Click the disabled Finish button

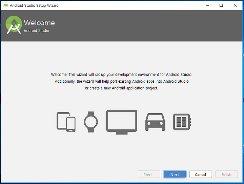pyautogui.click(x=226, y=175)
